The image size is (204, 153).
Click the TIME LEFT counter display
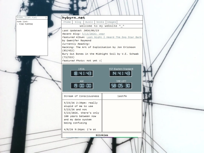[121, 86]
